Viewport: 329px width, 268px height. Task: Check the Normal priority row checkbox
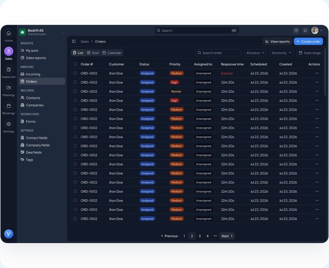pos(75,91)
